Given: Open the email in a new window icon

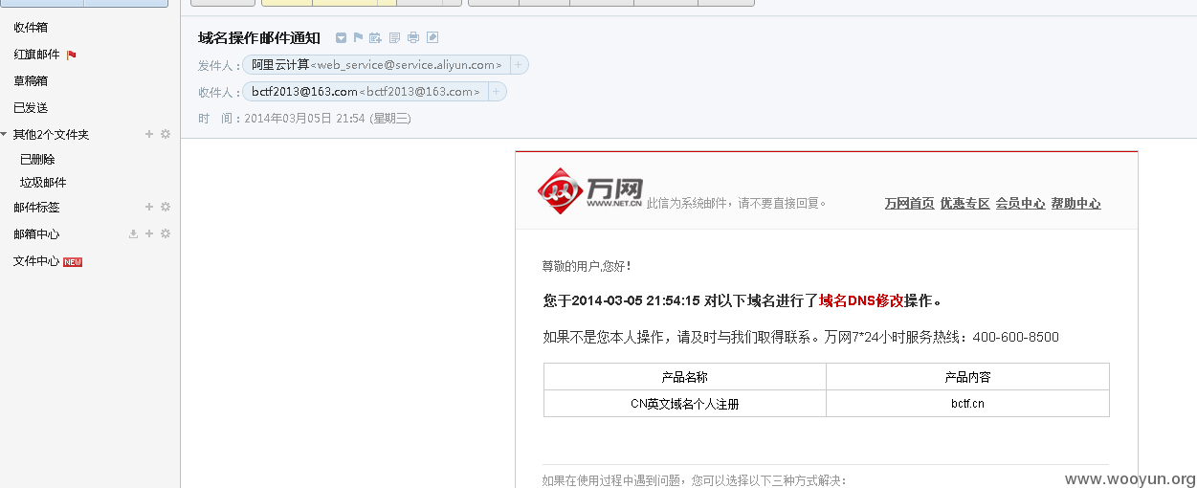Looking at the screenshot, I should (x=432, y=38).
